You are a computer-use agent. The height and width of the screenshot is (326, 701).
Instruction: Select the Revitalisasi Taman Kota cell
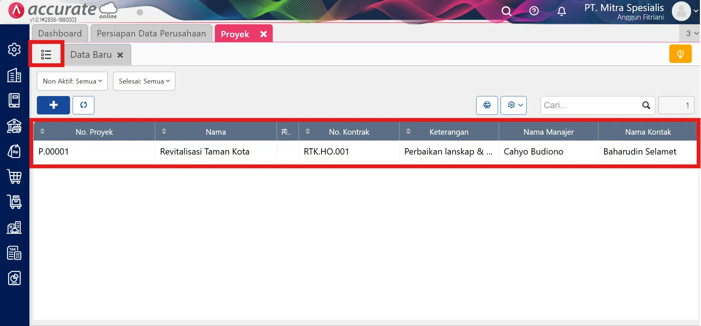[x=216, y=152]
